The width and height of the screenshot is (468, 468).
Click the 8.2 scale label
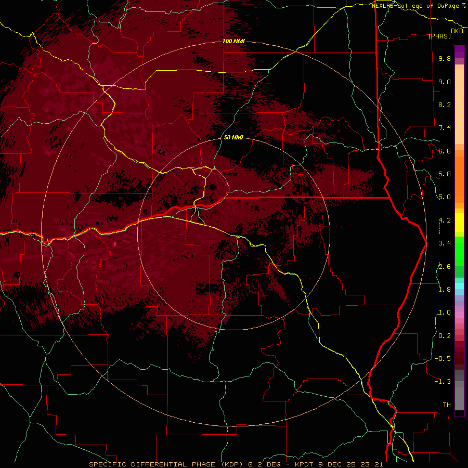(x=445, y=105)
